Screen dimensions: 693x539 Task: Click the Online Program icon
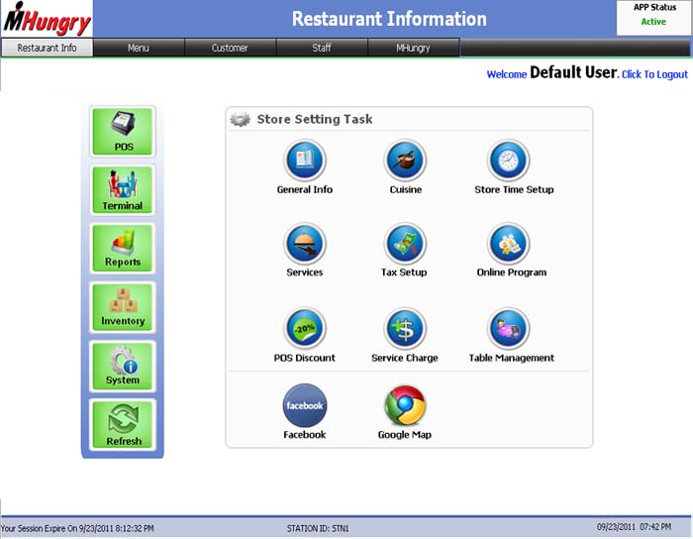pyautogui.click(x=509, y=244)
